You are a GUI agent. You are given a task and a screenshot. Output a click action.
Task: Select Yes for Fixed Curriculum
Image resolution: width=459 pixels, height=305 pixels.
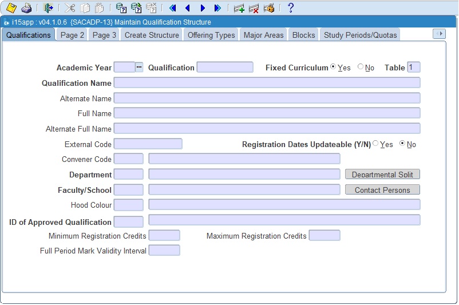coord(334,67)
